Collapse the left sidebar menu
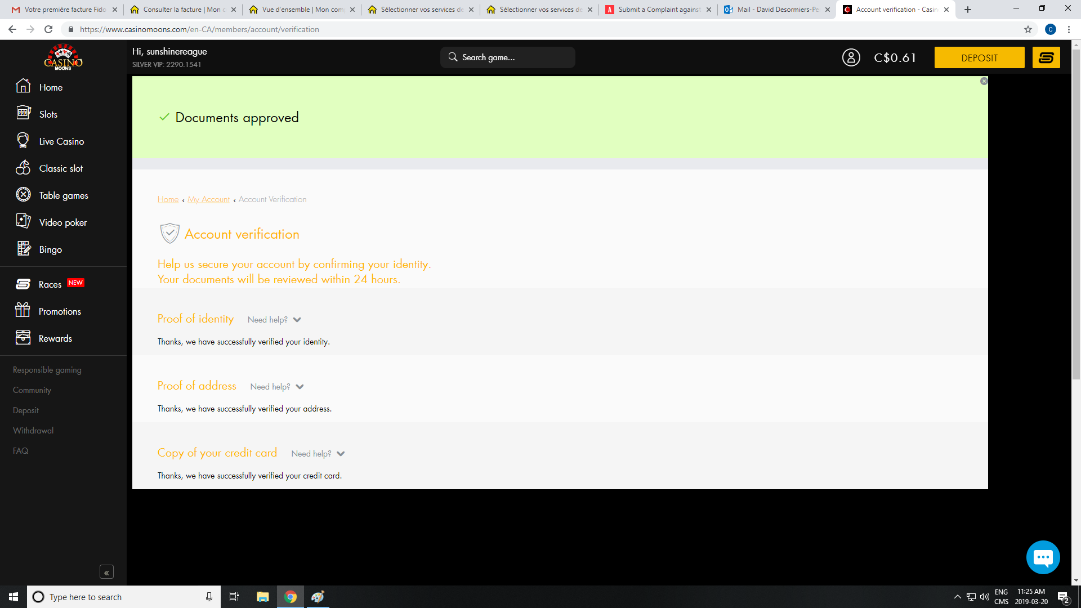1081x608 pixels. point(106,573)
